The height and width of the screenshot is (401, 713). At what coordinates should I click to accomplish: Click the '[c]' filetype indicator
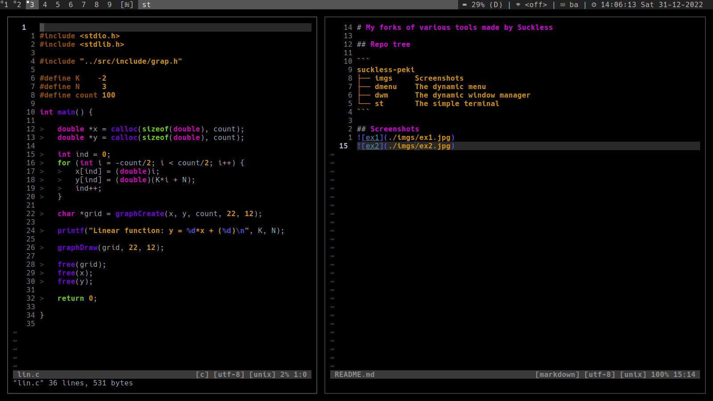(x=202, y=375)
